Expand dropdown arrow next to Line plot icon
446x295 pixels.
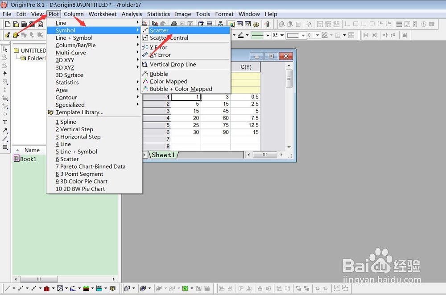(14, 288)
